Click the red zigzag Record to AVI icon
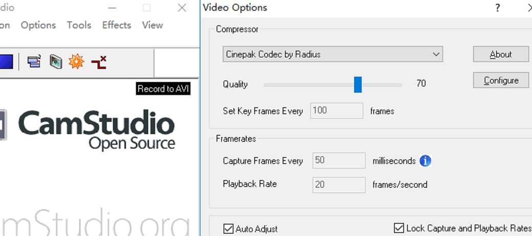The height and width of the screenshot is (236, 532). (x=99, y=63)
